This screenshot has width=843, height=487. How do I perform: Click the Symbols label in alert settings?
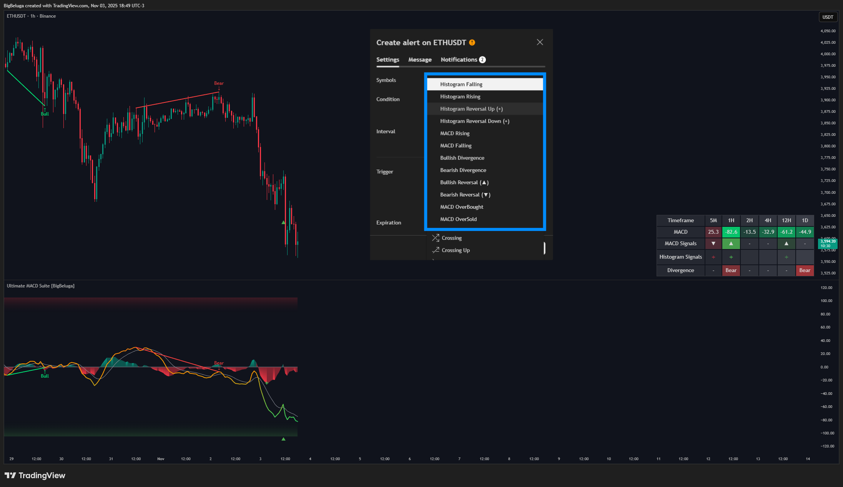click(386, 80)
